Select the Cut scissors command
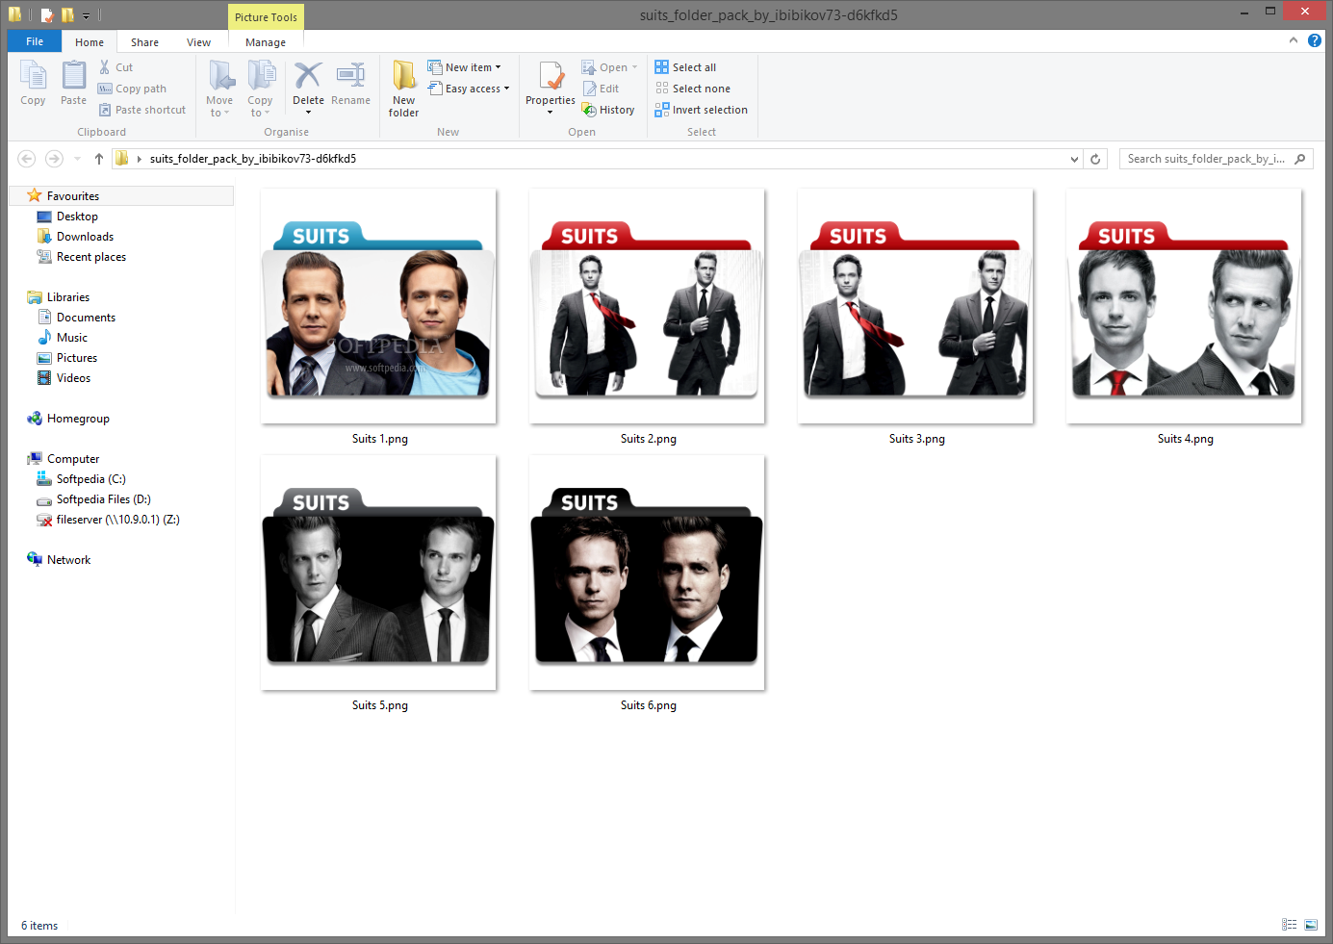 [115, 67]
